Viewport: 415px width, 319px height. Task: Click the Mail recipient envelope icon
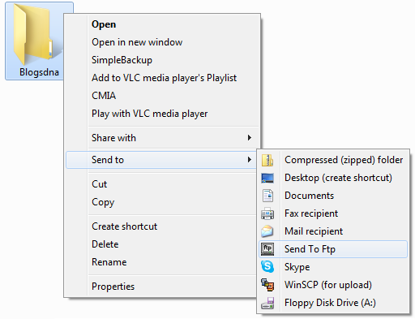[267, 231]
